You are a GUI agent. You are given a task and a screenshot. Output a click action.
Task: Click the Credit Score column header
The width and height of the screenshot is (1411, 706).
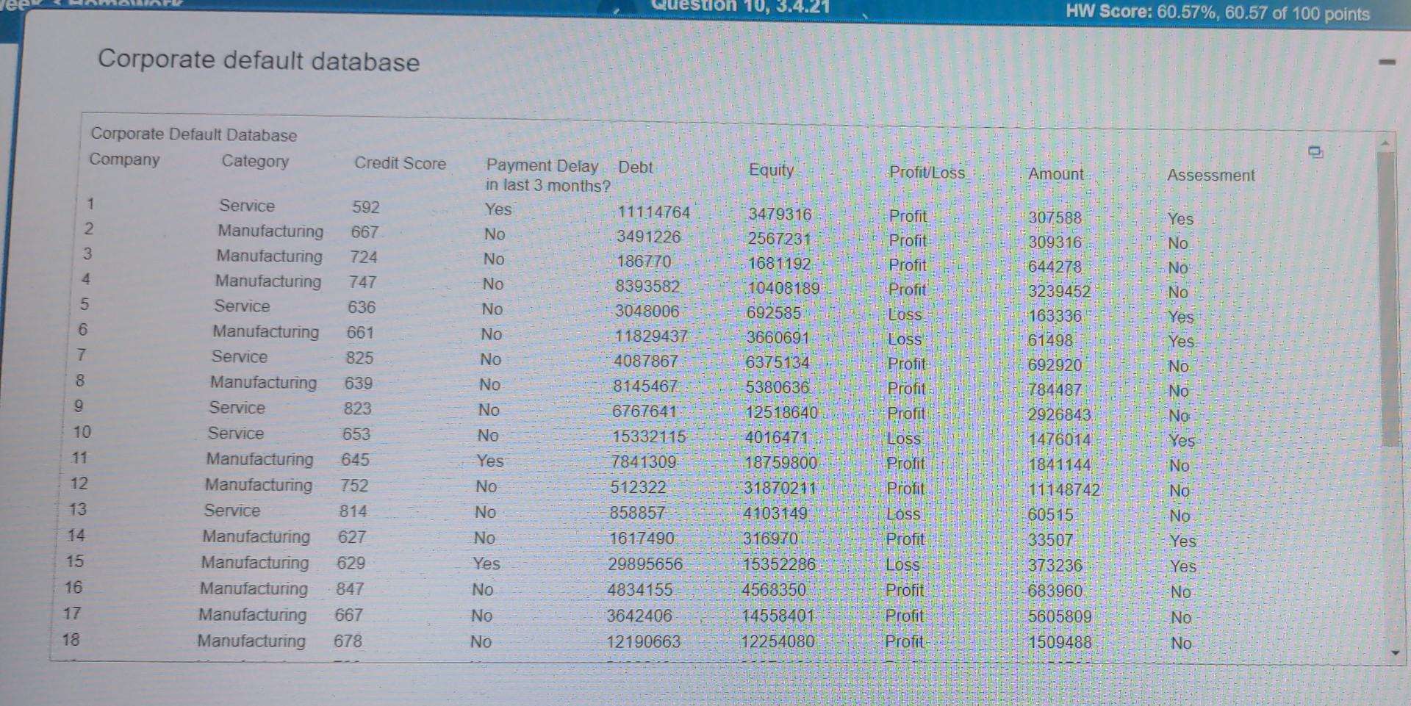401,163
